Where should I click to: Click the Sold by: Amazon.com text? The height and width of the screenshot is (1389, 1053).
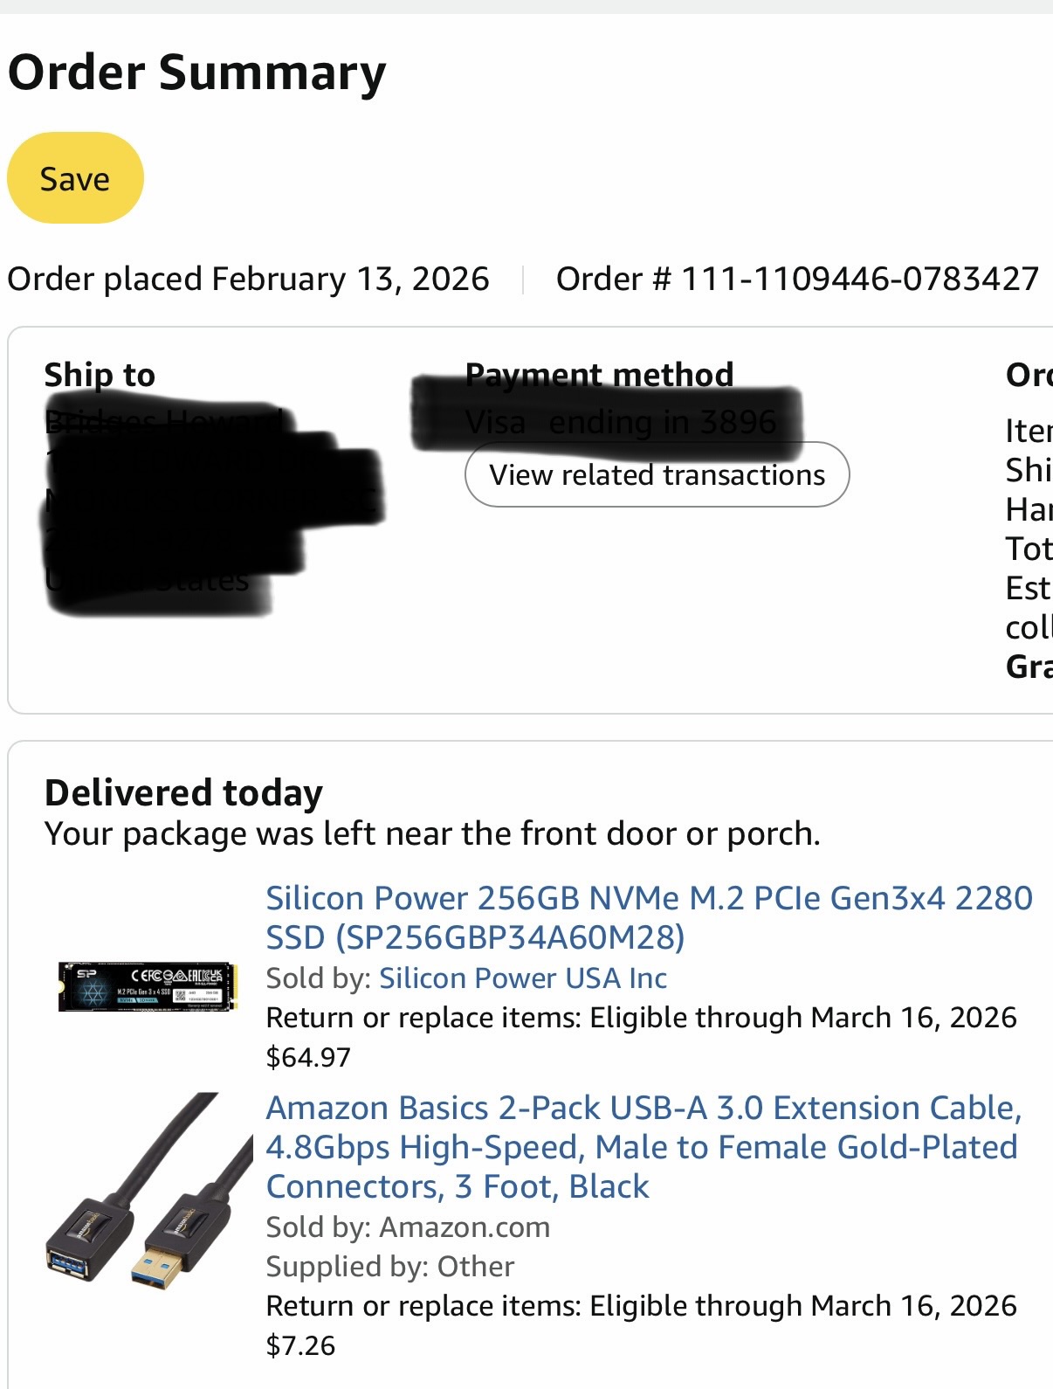(408, 1227)
